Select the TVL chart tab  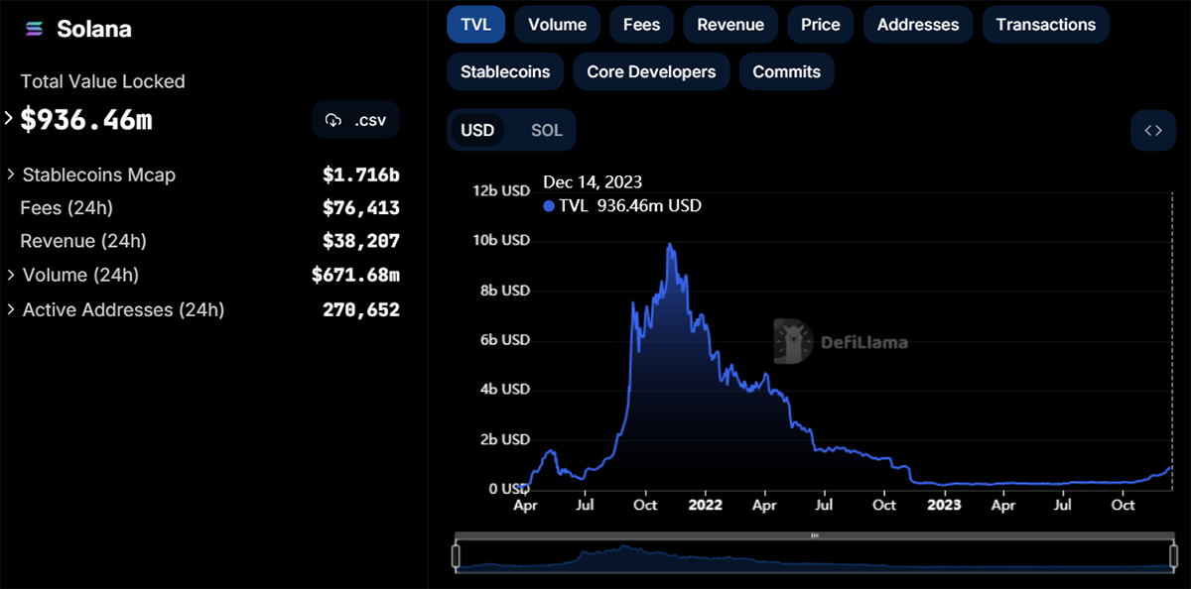coord(476,25)
